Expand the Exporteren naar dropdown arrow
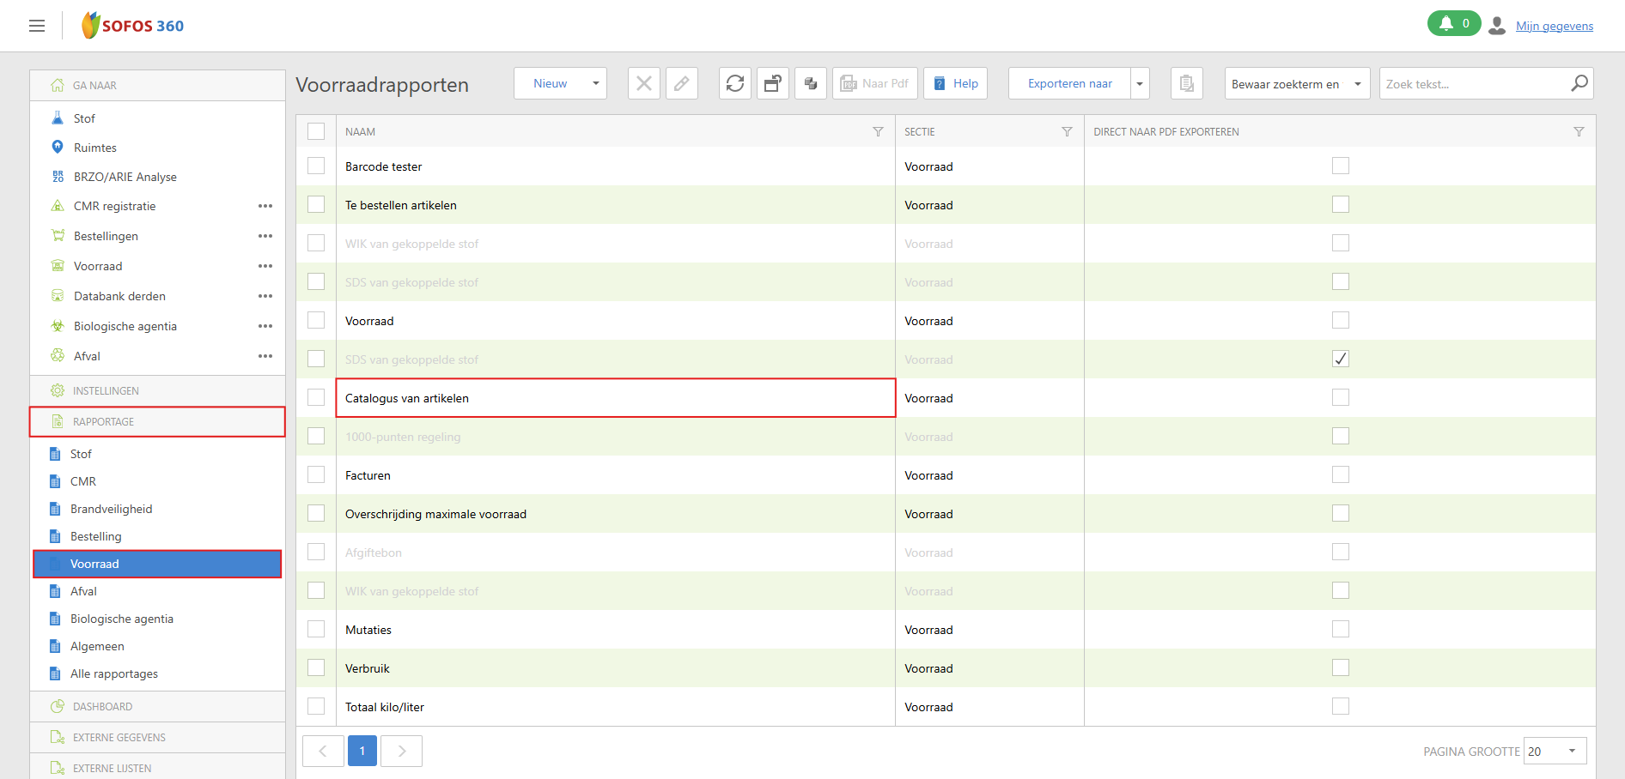The image size is (1625, 779). [1140, 83]
